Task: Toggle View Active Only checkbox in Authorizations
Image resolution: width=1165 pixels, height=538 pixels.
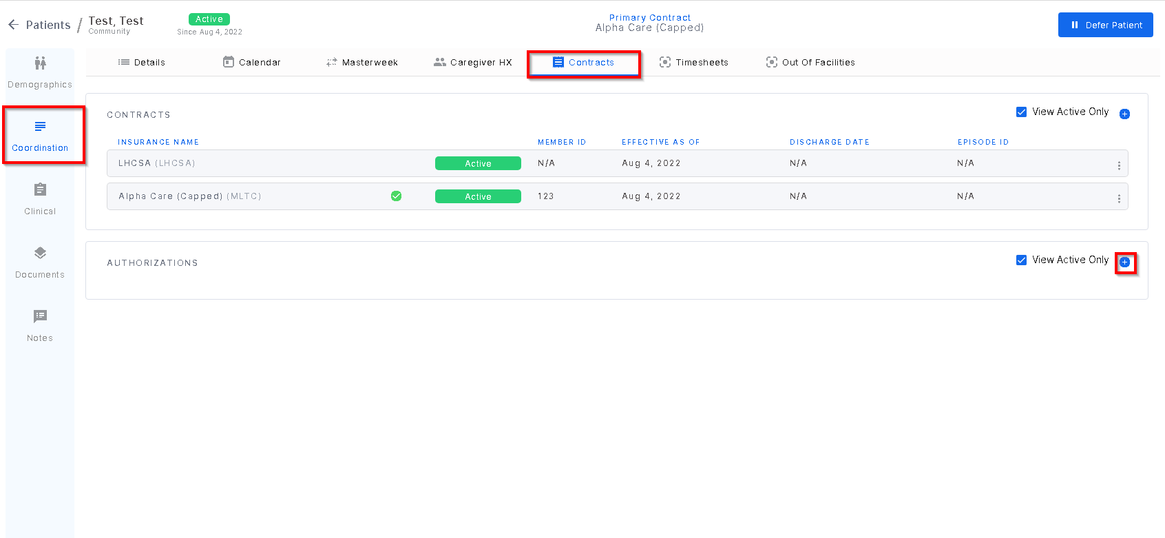Action: tap(1022, 260)
